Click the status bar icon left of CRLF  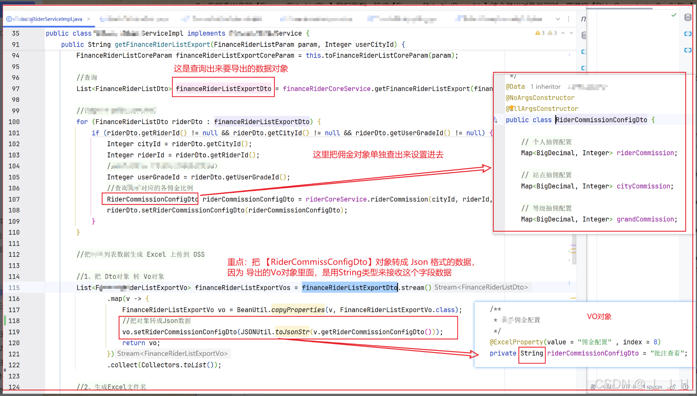(x=593, y=386)
